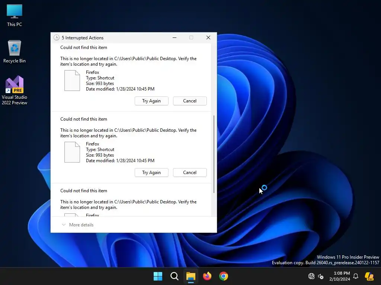Click the blank file icon of second Firefox entry
The height and width of the screenshot is (285, 381).
72,152
